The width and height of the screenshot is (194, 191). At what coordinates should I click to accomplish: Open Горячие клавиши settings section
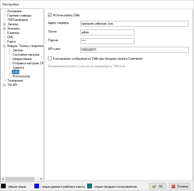pyautogui.click(x=19, y=15)
